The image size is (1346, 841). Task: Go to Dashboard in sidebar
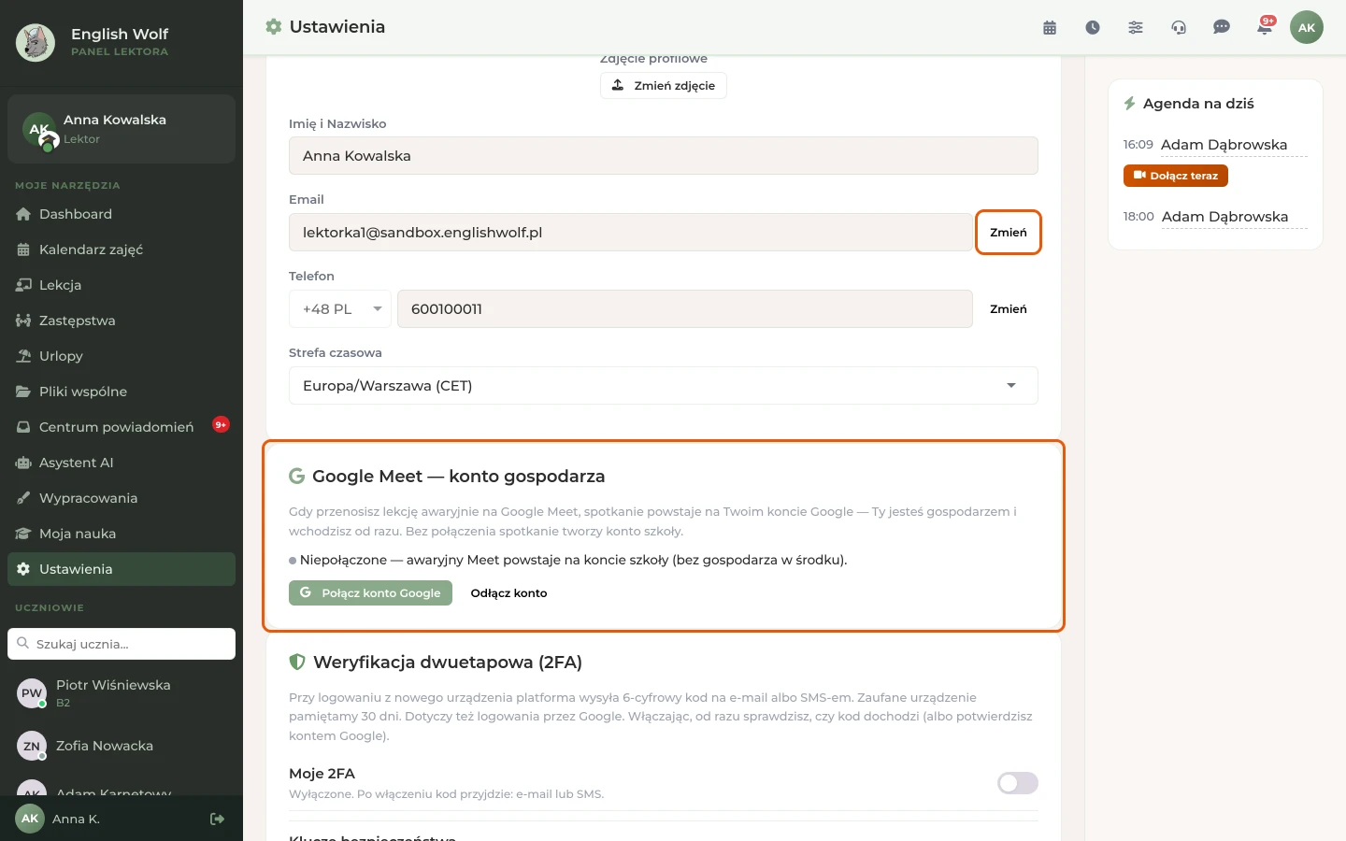pyautogui.click(x=122, y=214)
